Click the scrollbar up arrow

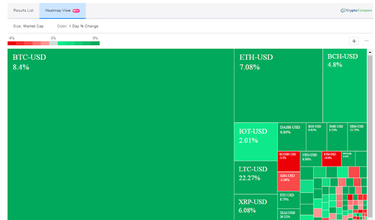(x=370, y=52)
